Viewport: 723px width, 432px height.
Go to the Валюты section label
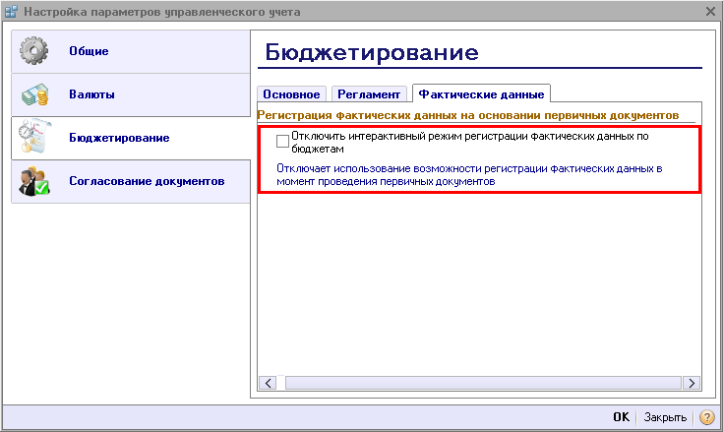click(91, 95)
